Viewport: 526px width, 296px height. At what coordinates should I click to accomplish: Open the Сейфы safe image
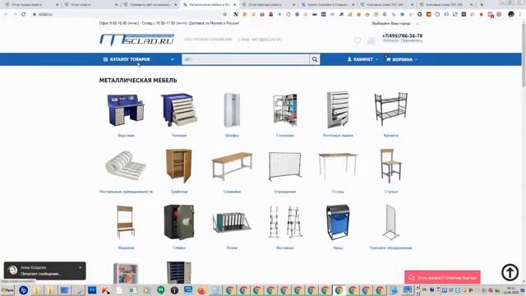179,222
